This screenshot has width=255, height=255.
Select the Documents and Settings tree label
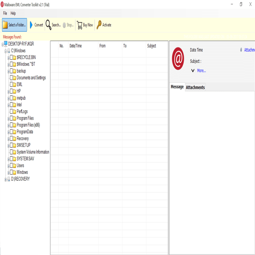[31, 78]
